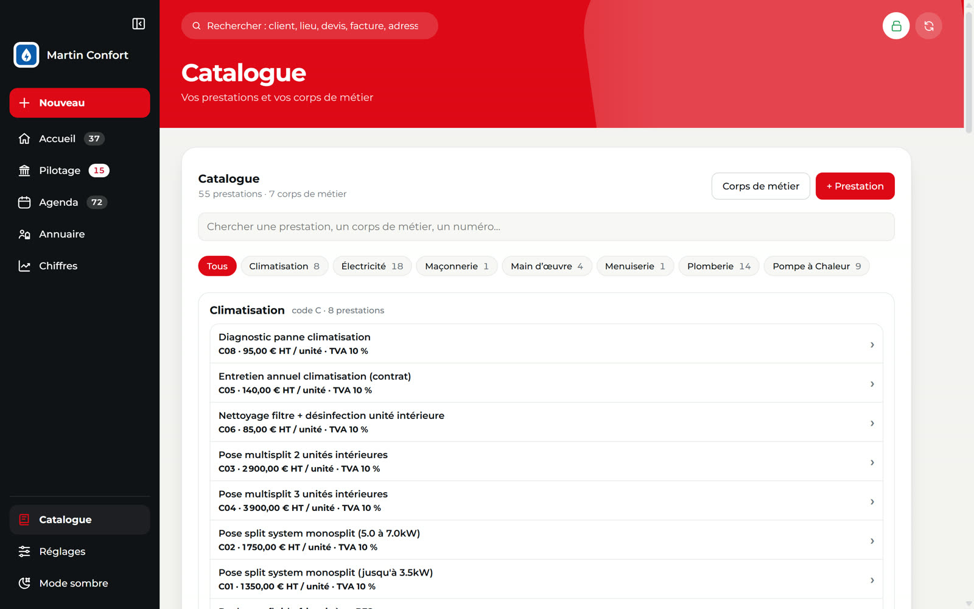
Task: Click the Nouveau button label
Action: click(62, 103)
